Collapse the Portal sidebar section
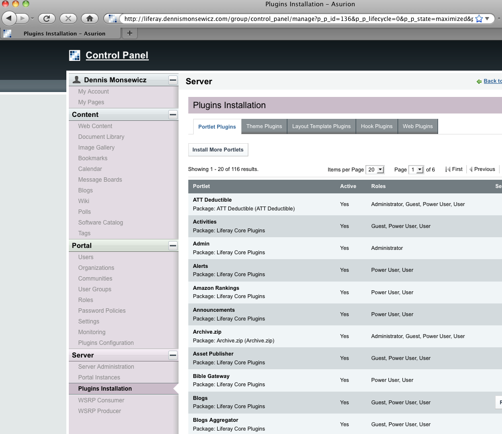Image resolution: width=502 pixels, height=434 pixels. pyautogui.click(x=173, y=245)
